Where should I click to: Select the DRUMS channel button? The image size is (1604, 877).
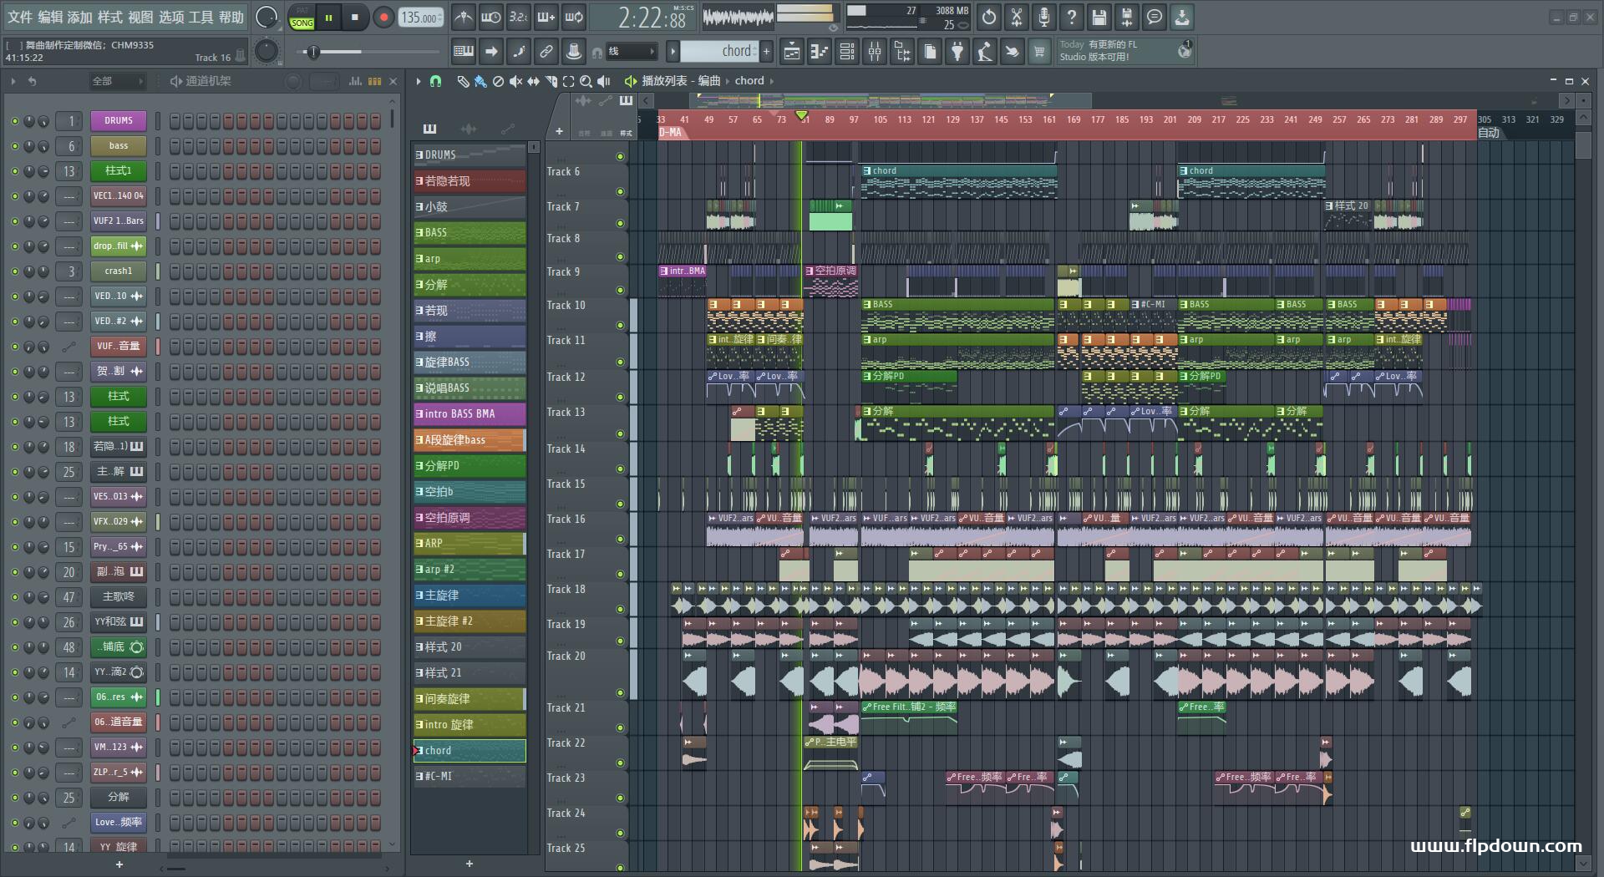(x=119, y=120)
